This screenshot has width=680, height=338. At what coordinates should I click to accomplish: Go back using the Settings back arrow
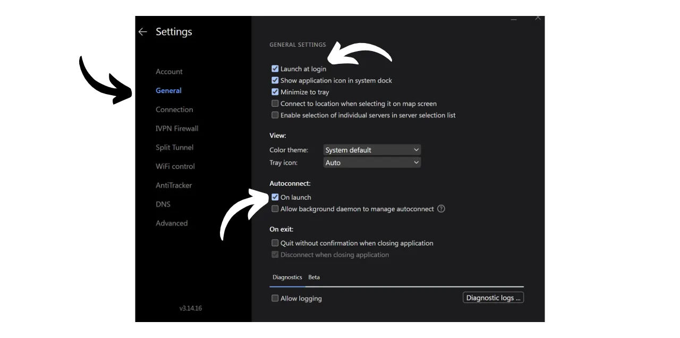pyautogui.click(x=142, y=32)
